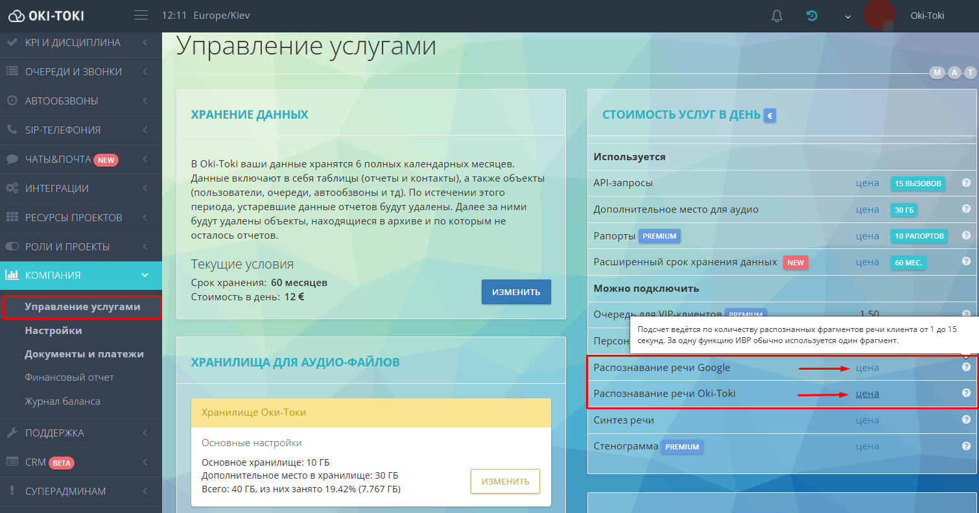The height and width of the screenshot is (513, 979).
Task: Expand АВТООБЗВОНЫ menu section
Action: pyautogui.click(x=81, y=101)
